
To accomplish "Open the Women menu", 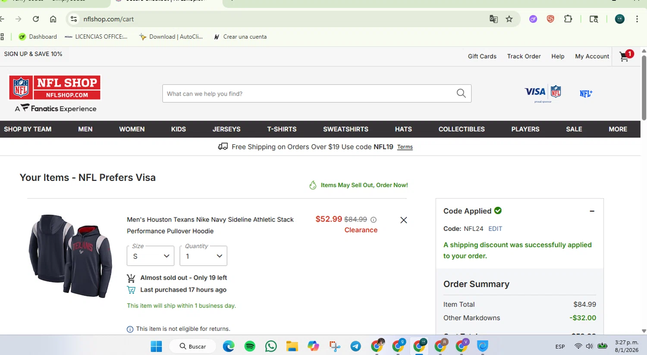I will [132, 129].
